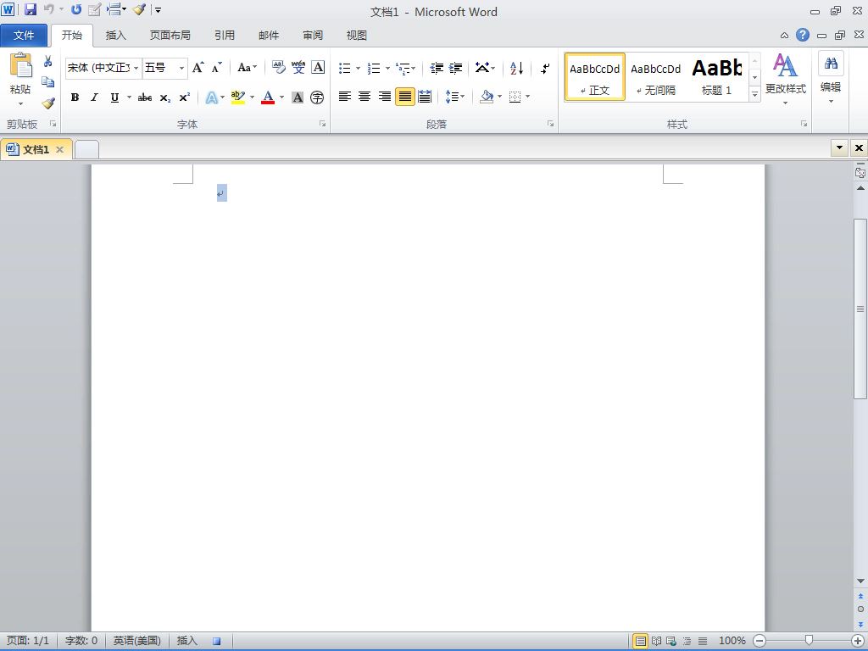Toggle Subscript formatting

pos(165,97)
